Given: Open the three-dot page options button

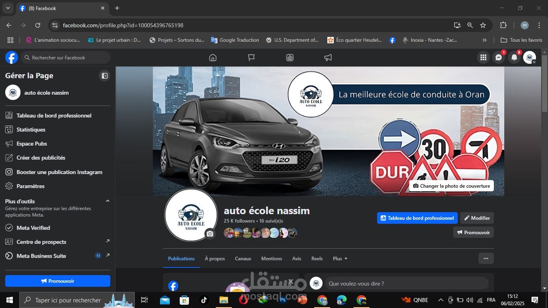Looking at the screenshot, I should coord(486,258).
